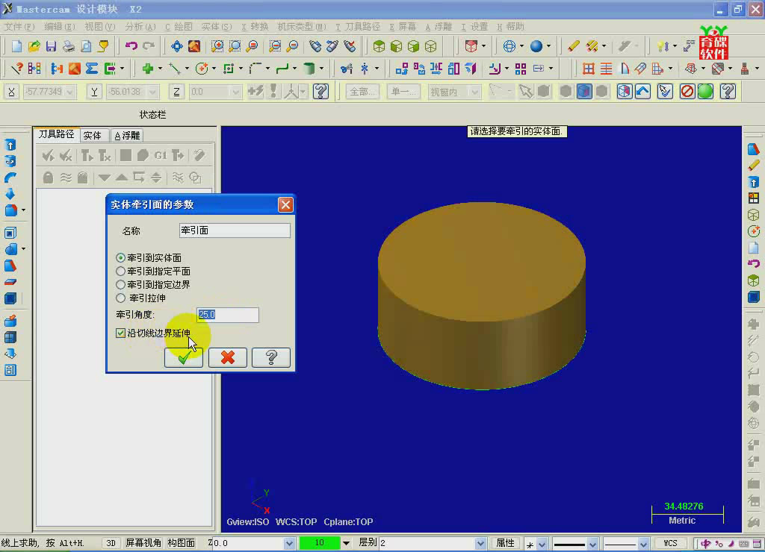Viewport: 765px width, 552px height.
Task: Redo using the grey arrow icon
Action: click(x=149, y=46)
